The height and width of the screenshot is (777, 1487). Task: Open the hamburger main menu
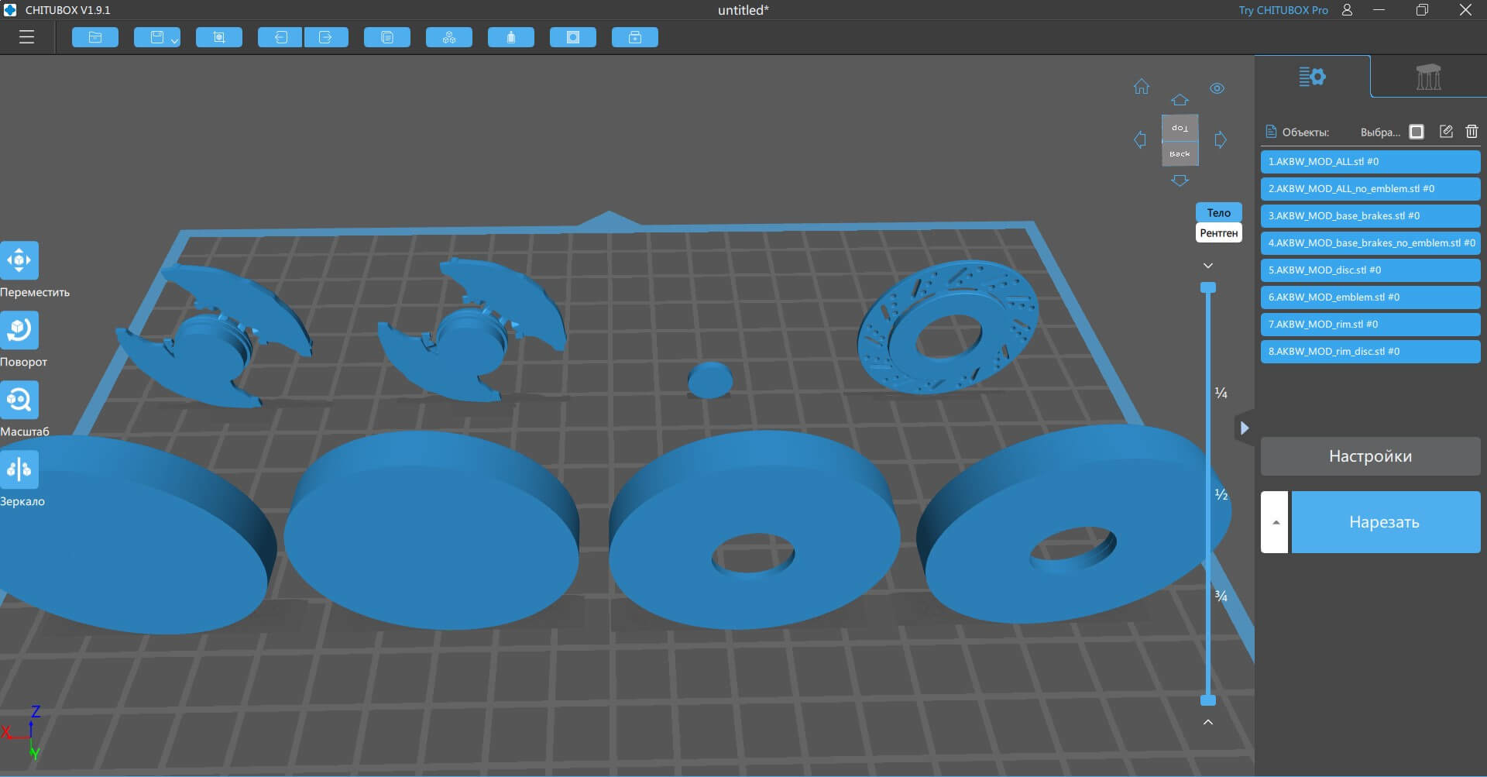27,37
